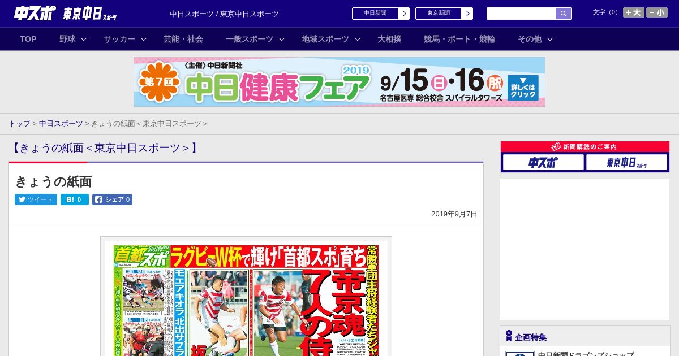Image resolution: width=679 pixels, height=356 pixels.
Task: Click 詳しくはクリック on the banner
Action: 523,88
